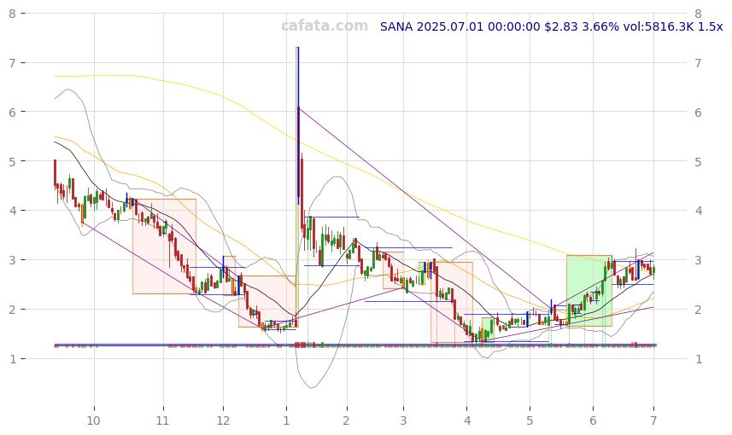Screen dimensions: 732x435
Task: Click x-axis month label 12
Action: (x=223, y=420)
